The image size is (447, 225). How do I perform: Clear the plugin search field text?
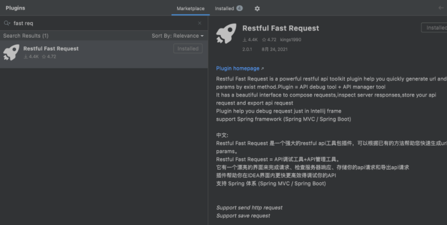point(199,23)
